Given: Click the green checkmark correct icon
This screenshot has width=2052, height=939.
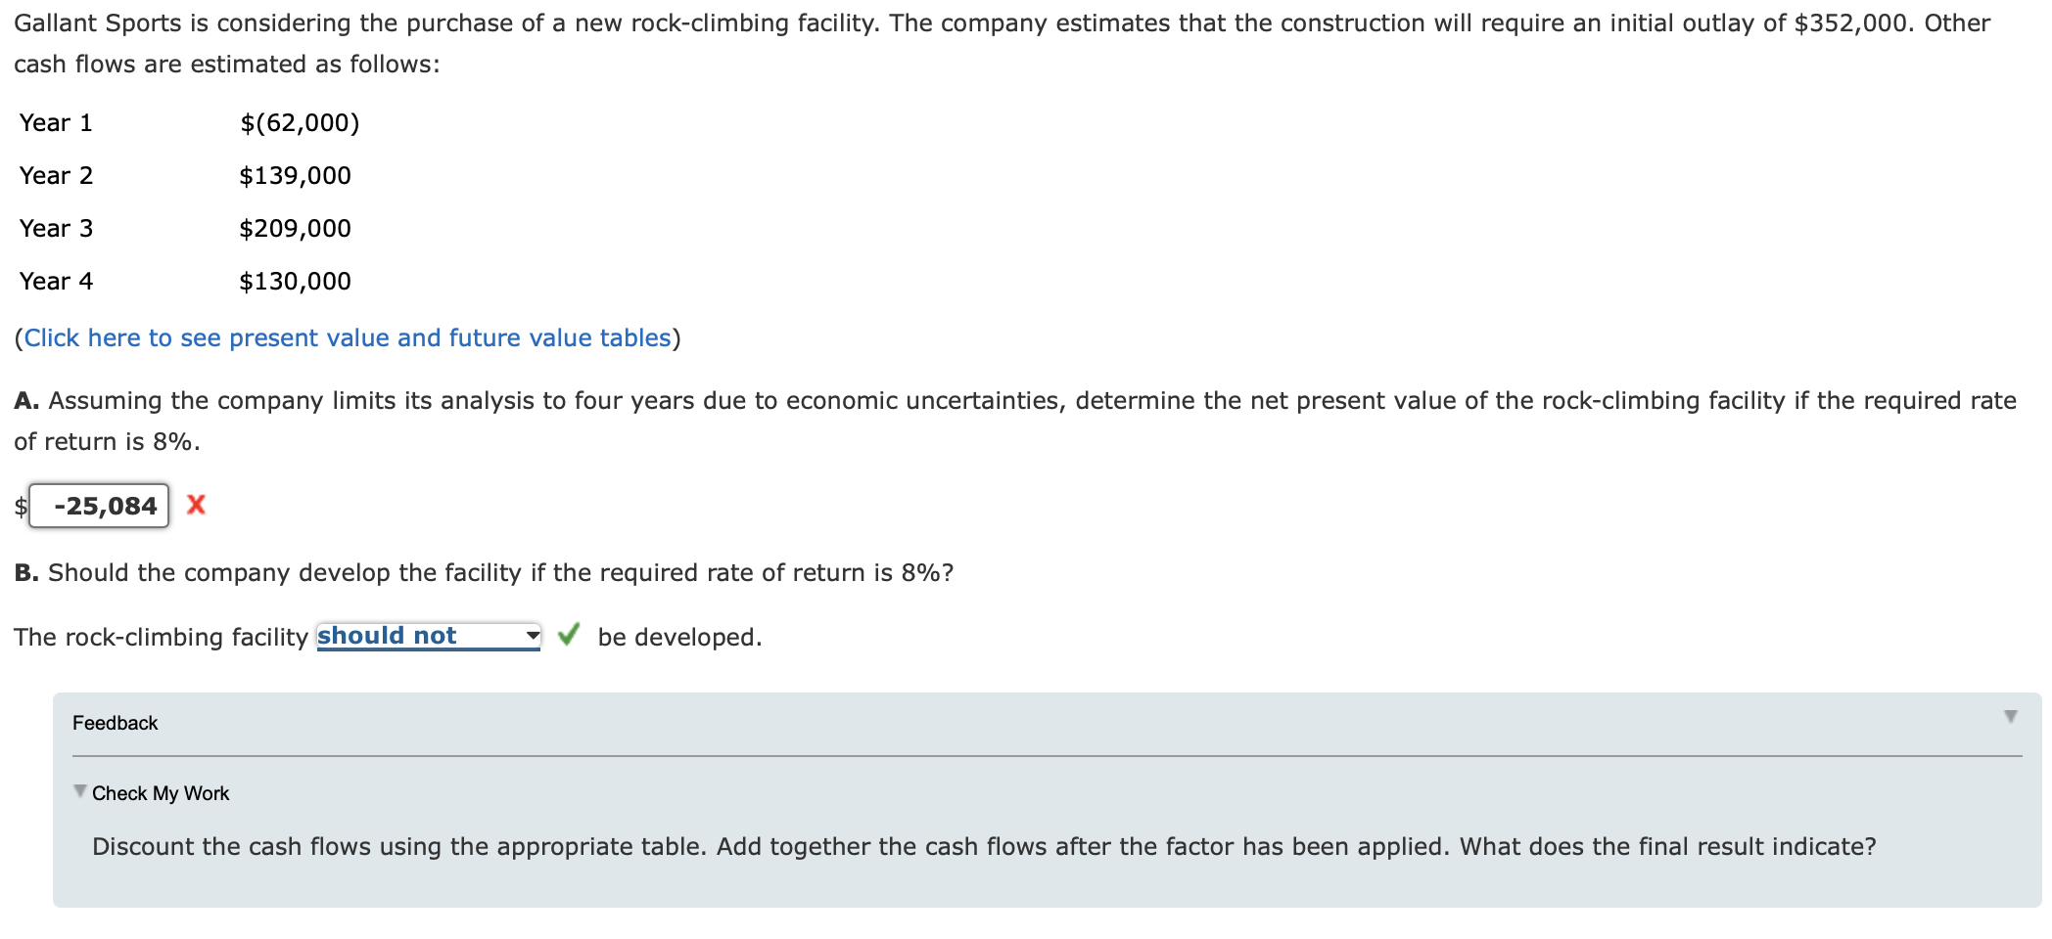Looking at the screenshot, I should [x=569, y=635].
